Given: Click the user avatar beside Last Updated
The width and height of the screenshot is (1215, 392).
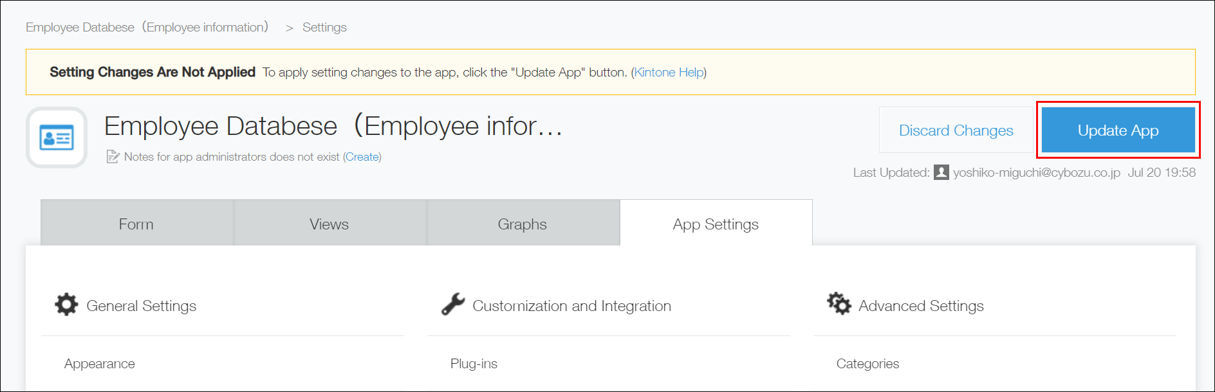Looking at the screenshot, I should pyautogui.click(x=941, y=172).
